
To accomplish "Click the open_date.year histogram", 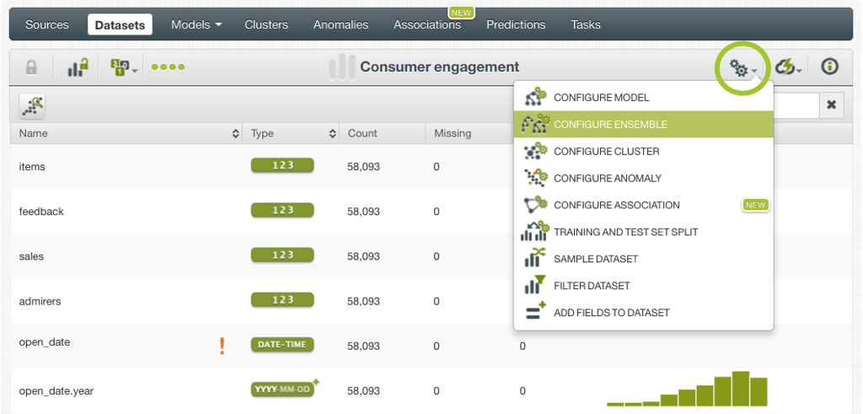I will 687,390.
